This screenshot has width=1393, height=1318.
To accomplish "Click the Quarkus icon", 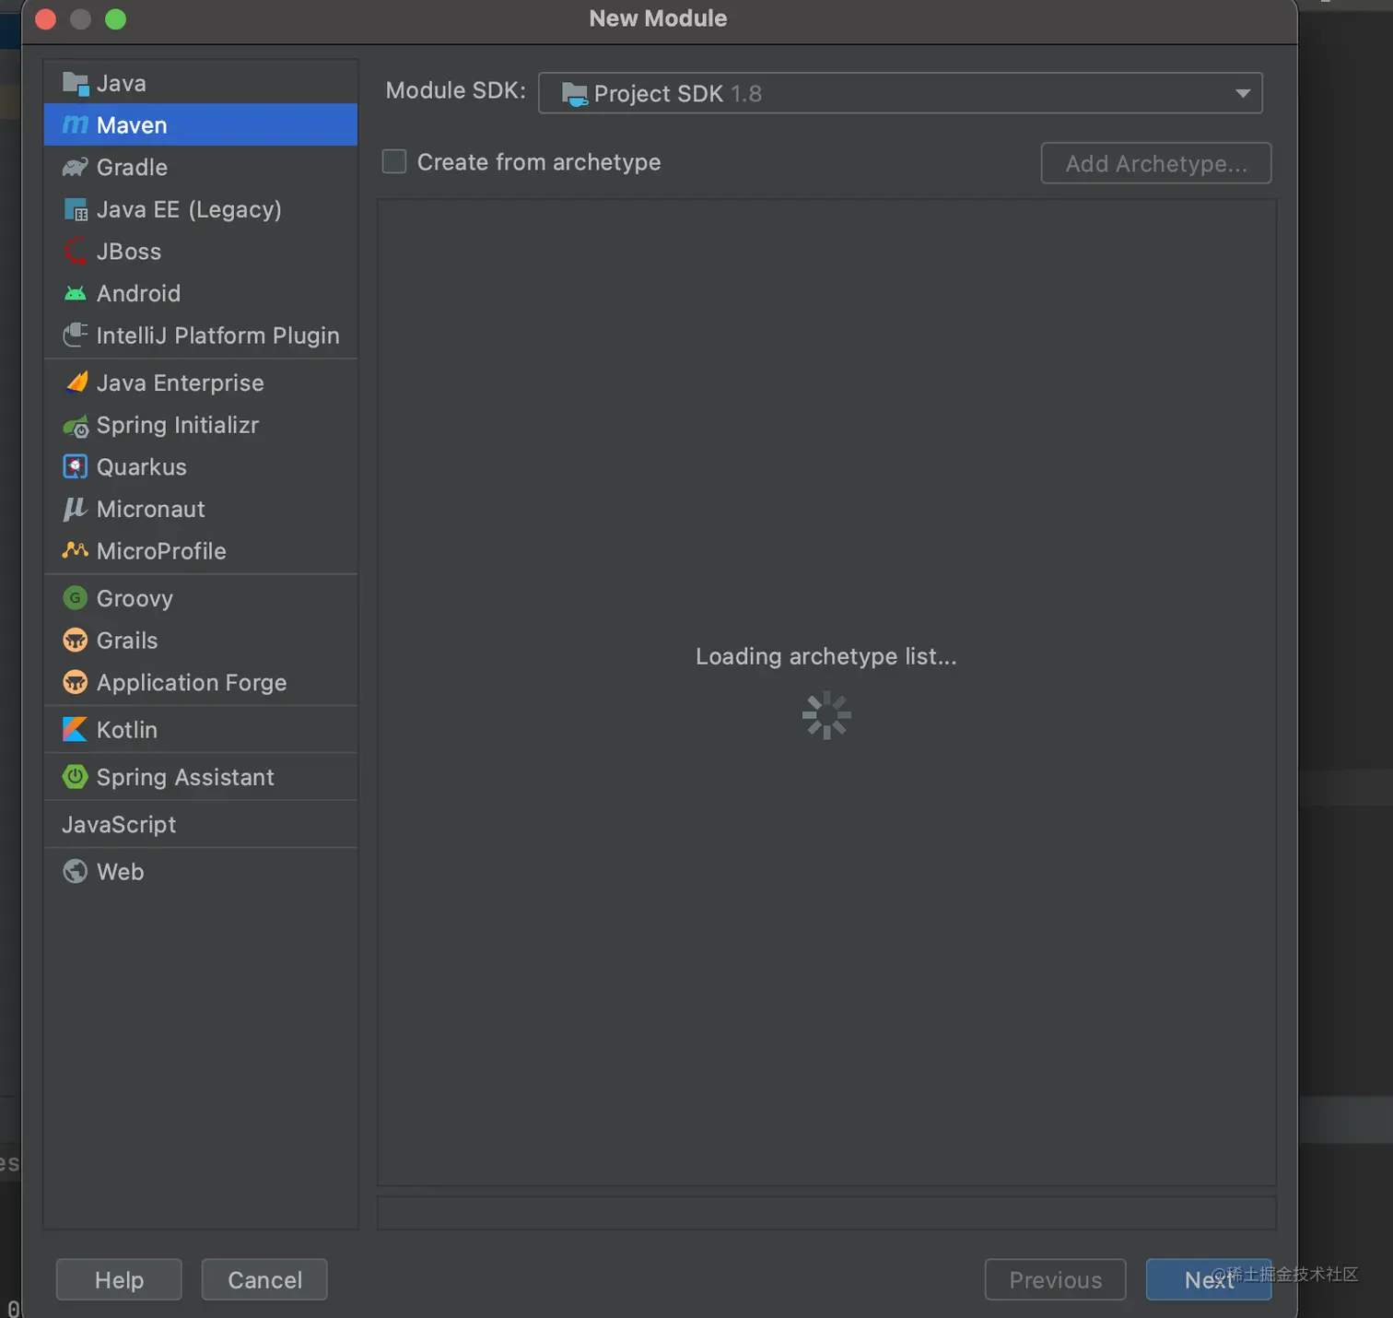I will point(76,467).
